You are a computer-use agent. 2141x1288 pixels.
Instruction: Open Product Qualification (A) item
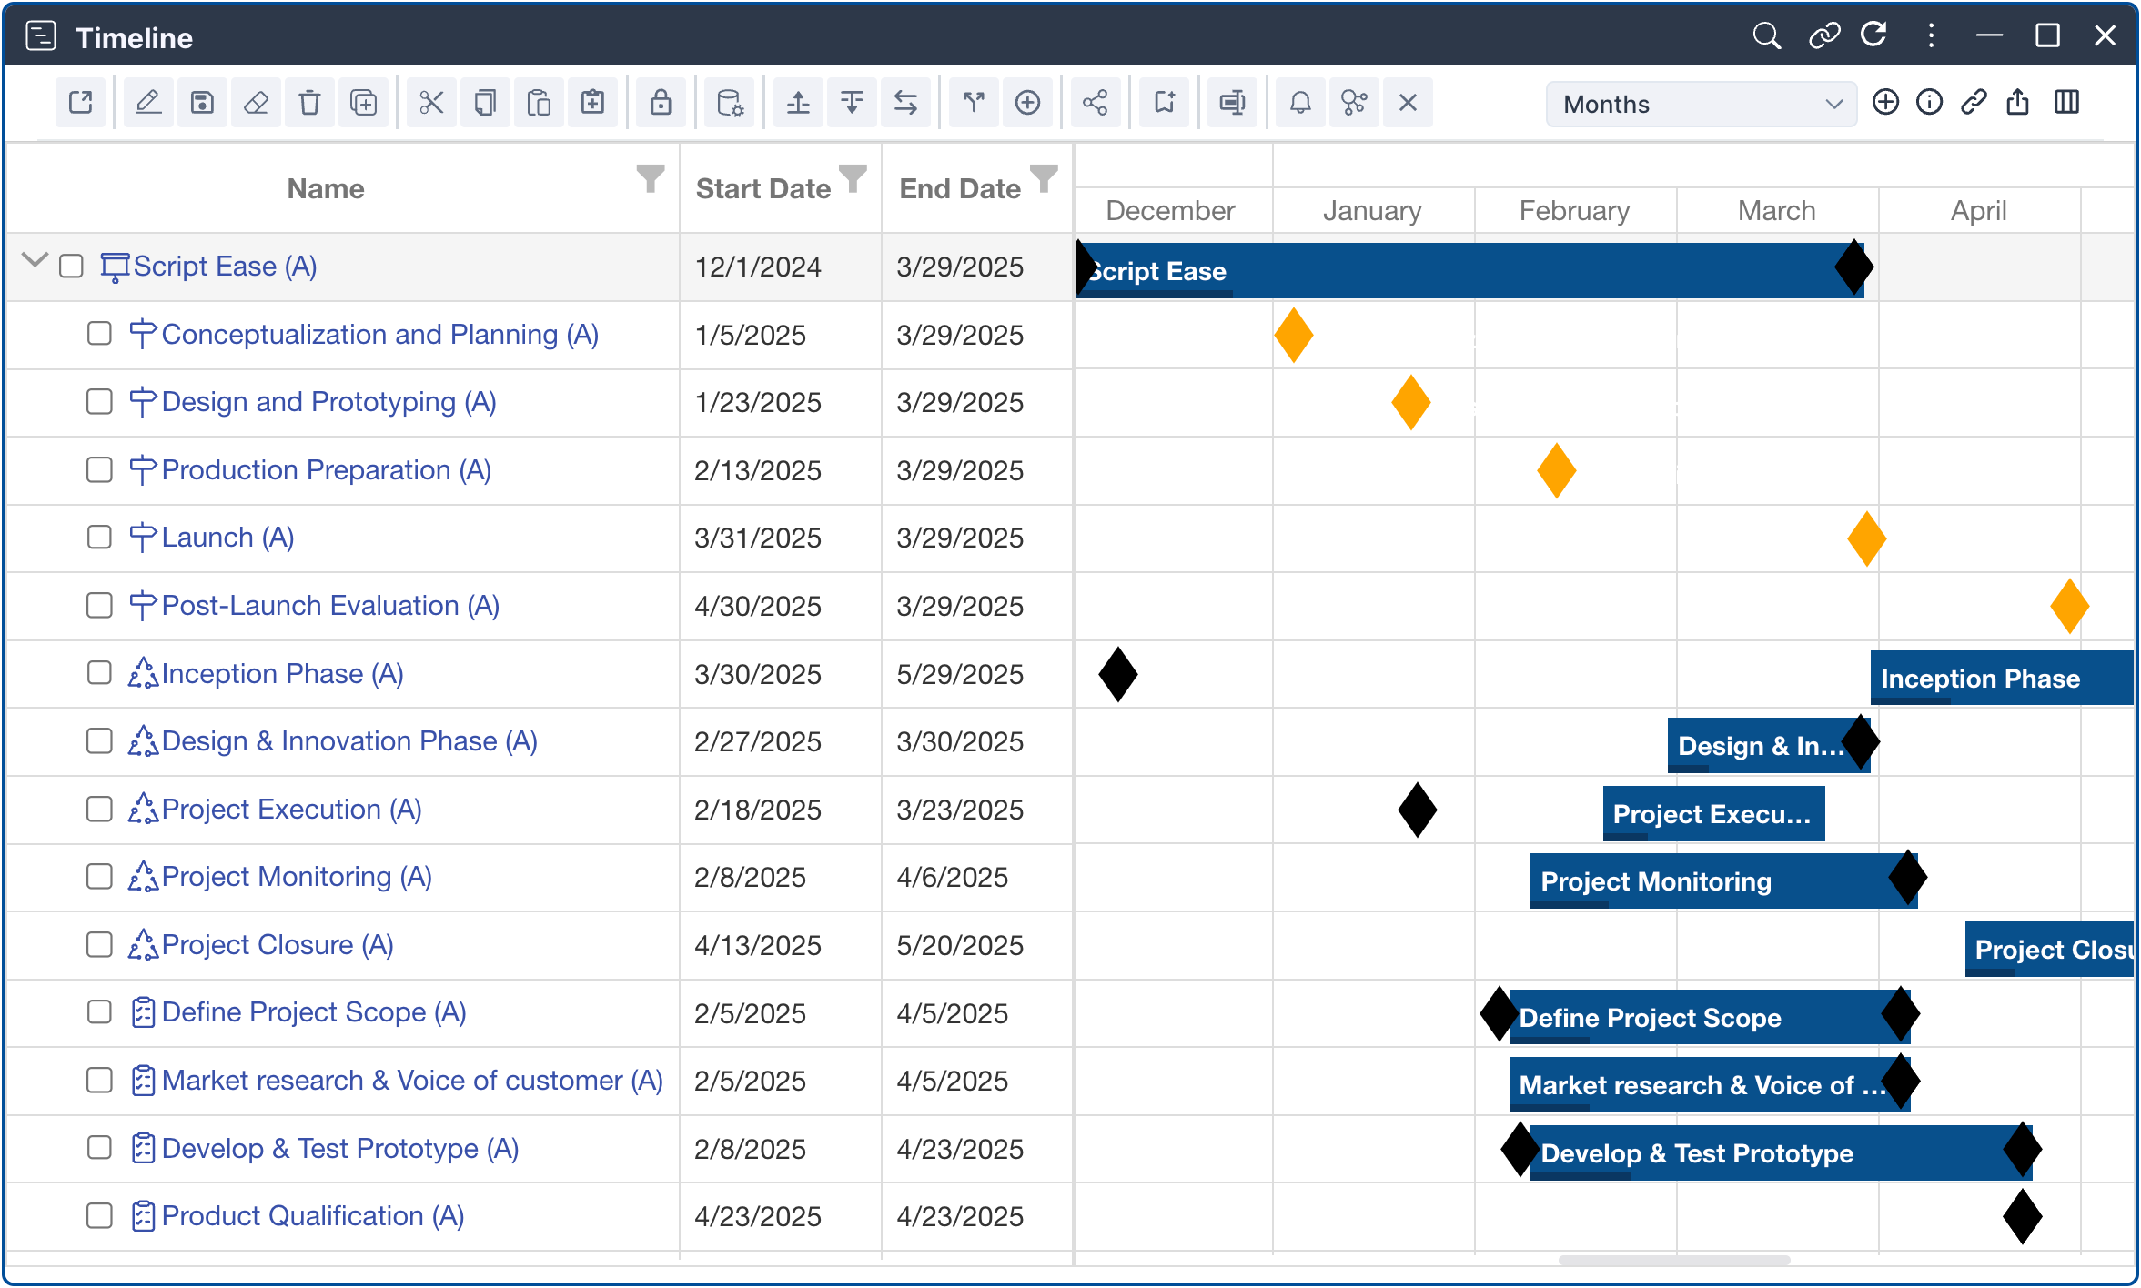[312, 1216]
